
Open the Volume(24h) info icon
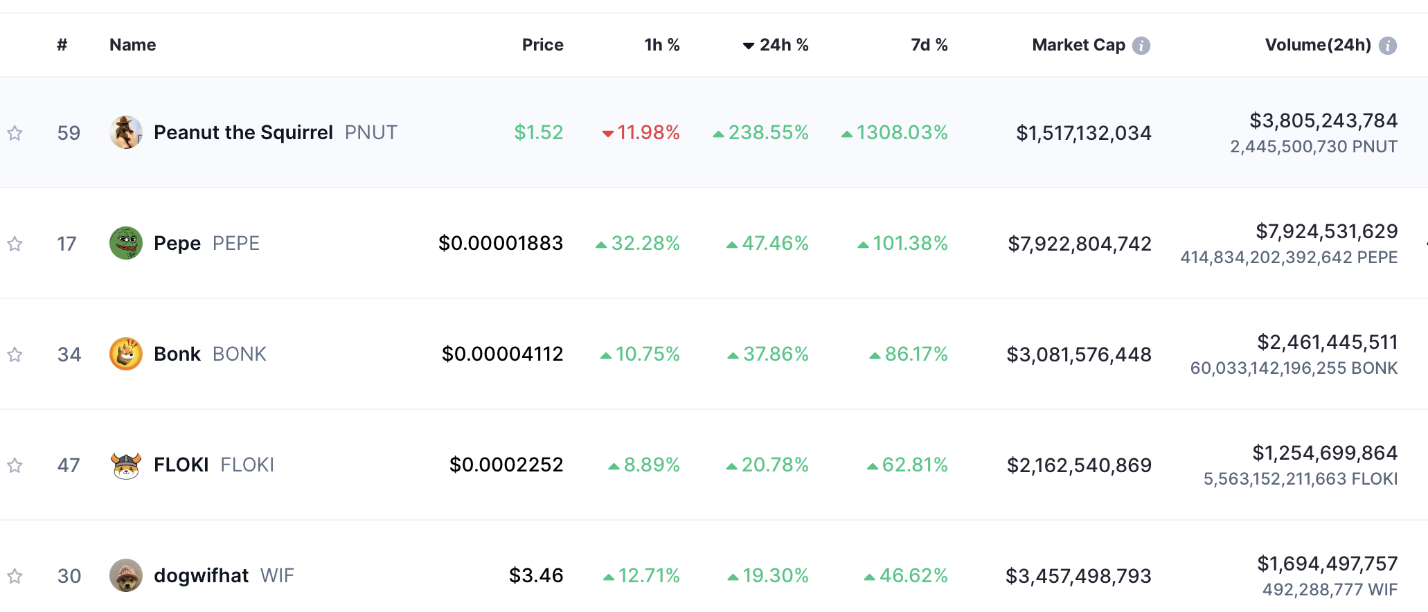point(1388,46)
